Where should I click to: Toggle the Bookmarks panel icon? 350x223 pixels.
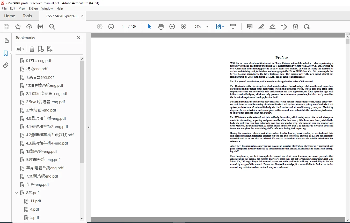tap(6, 53)
